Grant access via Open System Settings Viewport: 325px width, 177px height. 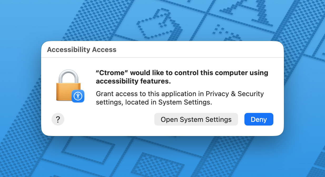[196, 119]
